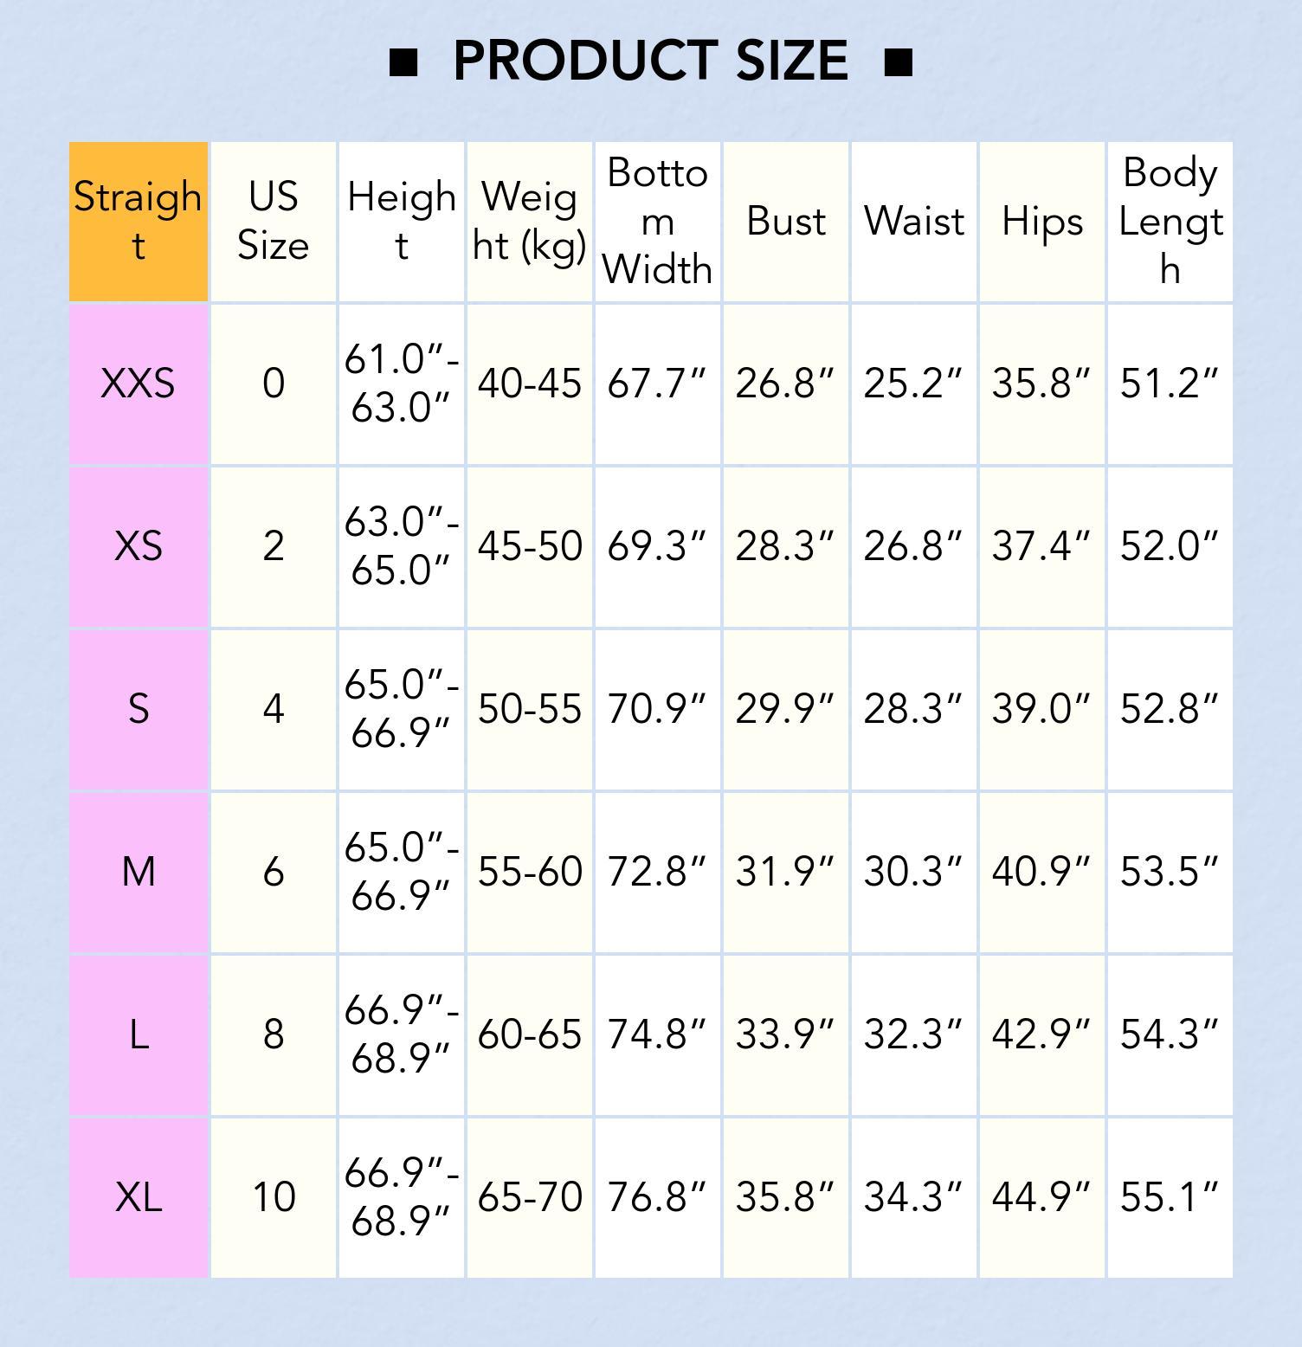The image size is (1302, 1347).
Task: Click the 40-45 weight range cell
Action: [530, 383]
